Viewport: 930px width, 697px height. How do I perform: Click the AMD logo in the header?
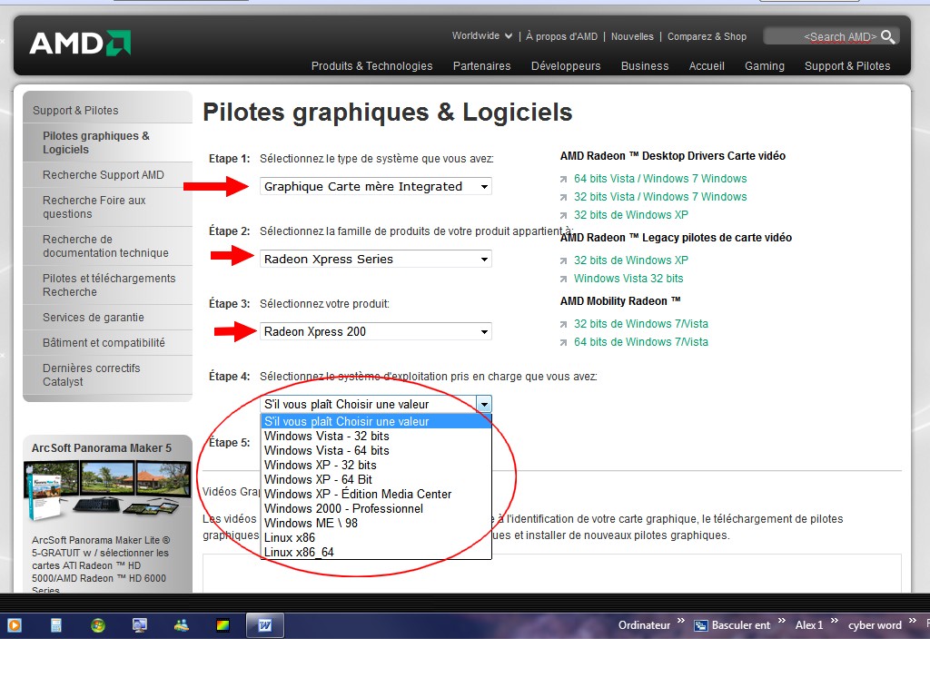point(80,43)
